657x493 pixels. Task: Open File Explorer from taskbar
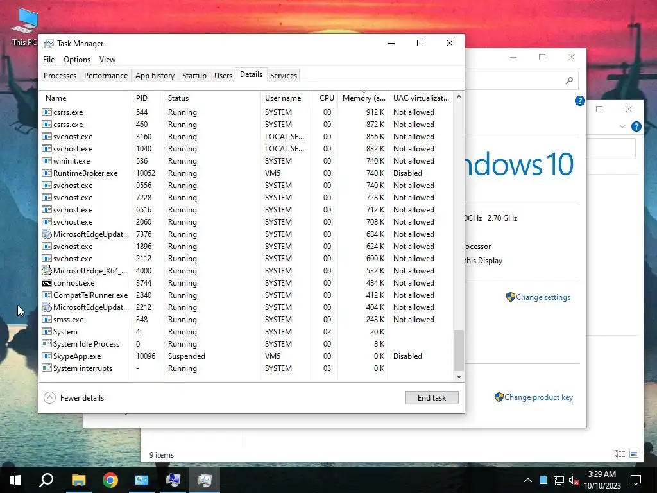(78, 480)
